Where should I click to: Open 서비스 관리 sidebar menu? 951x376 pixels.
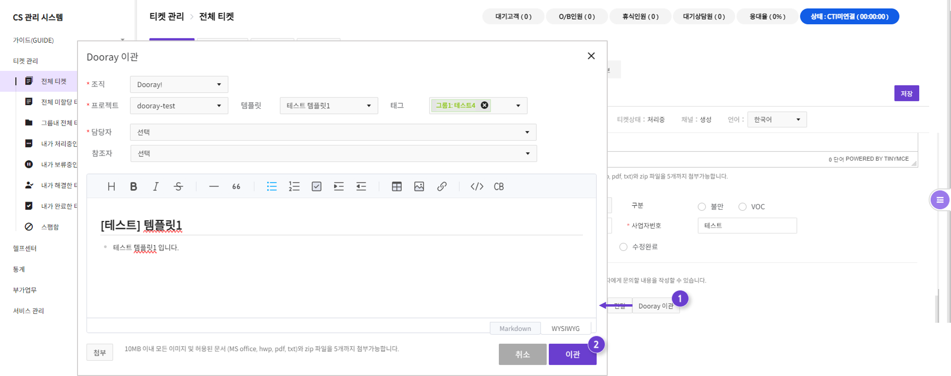pyautogui.click(x=28, y=311)
